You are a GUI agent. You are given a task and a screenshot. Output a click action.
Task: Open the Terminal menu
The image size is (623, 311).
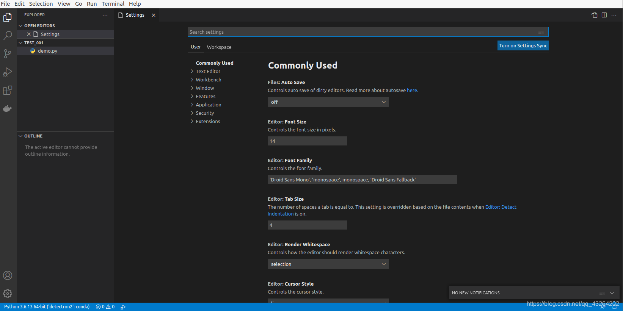113,4
